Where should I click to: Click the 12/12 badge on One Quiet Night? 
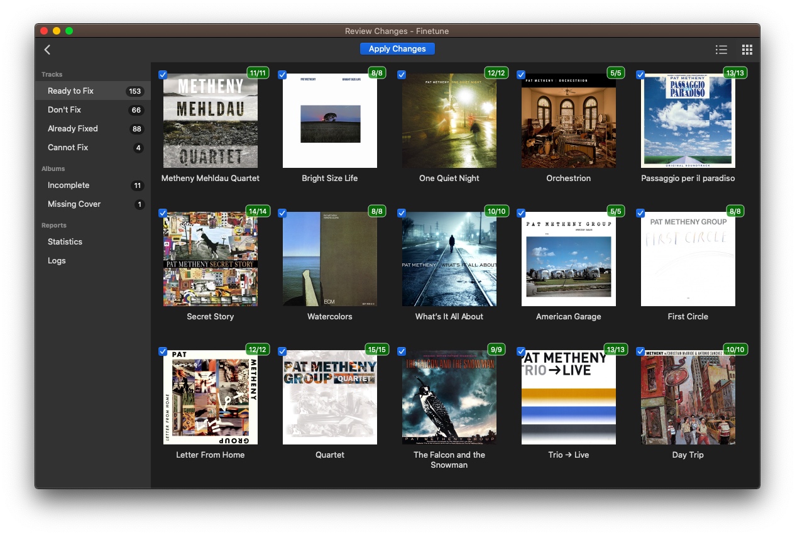(496, 73)
